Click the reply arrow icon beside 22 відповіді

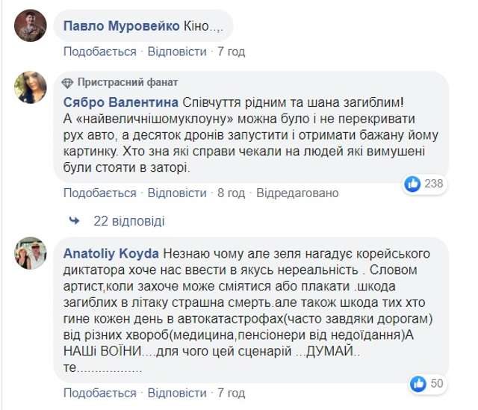[74, 221]
